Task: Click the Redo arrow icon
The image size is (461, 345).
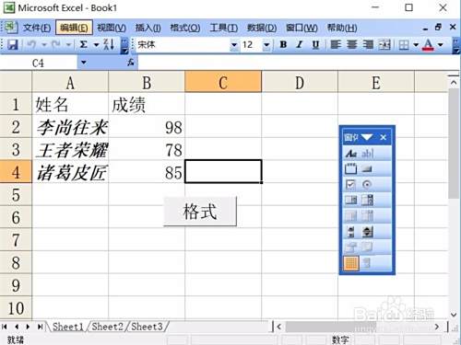Action: (x=56, y=45)
